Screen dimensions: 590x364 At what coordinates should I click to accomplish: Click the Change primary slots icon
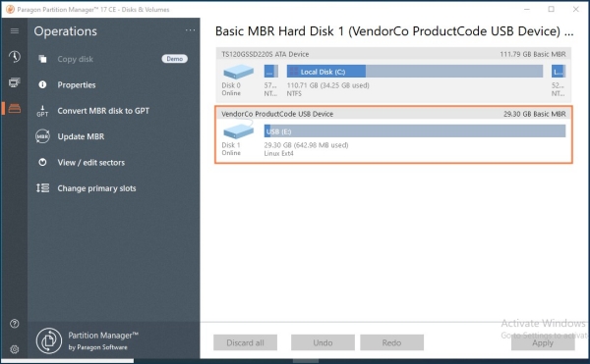click(42, 188)
